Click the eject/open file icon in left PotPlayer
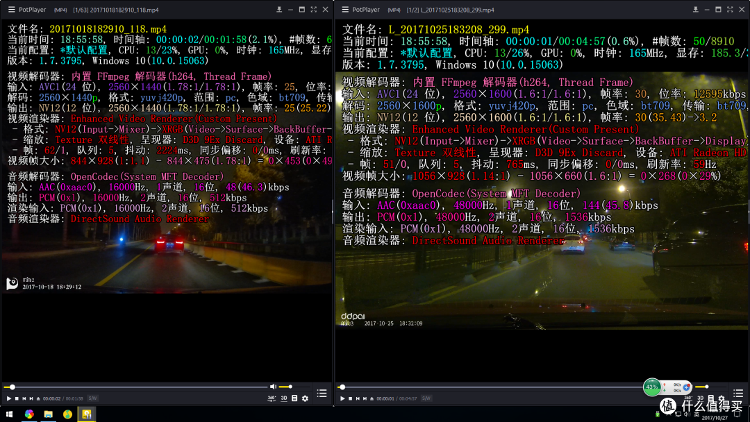 (38, 398)
